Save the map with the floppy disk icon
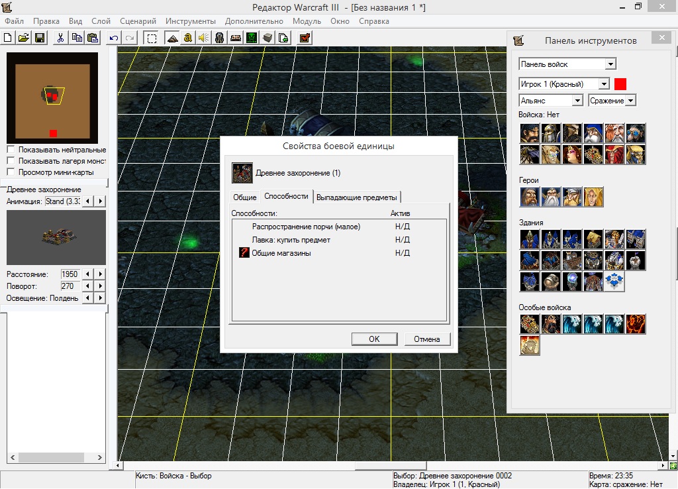The image size is (678, 489). [x=39, y=38]
